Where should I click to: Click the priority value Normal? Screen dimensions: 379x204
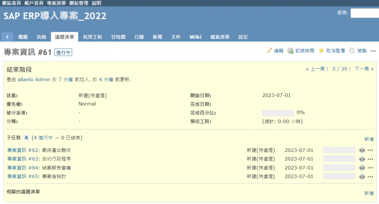click(87, 104)
